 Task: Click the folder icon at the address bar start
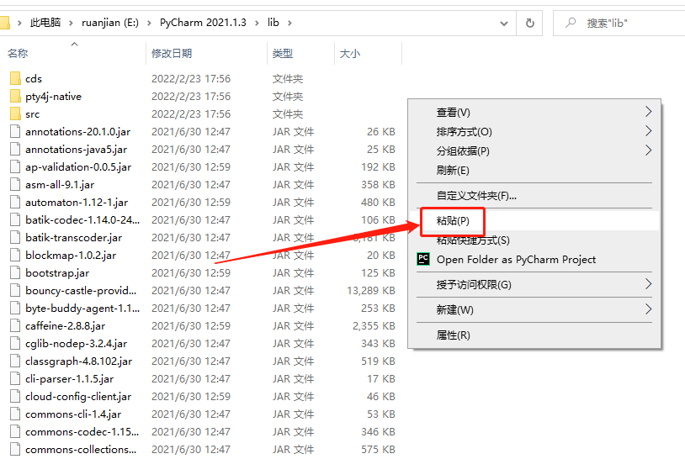pyautogui.click(x=4, y=23)
